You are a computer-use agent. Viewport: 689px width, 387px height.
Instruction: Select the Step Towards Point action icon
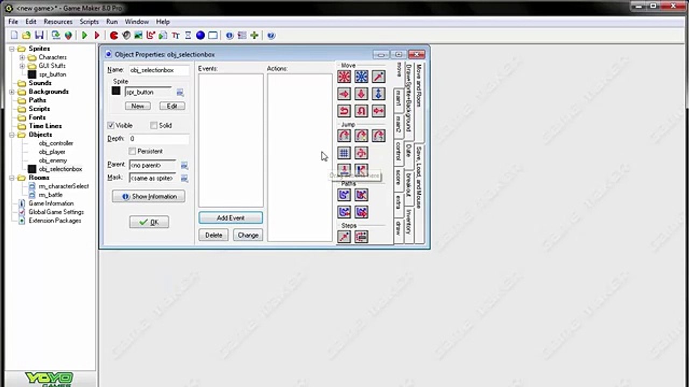pos(344,237)
